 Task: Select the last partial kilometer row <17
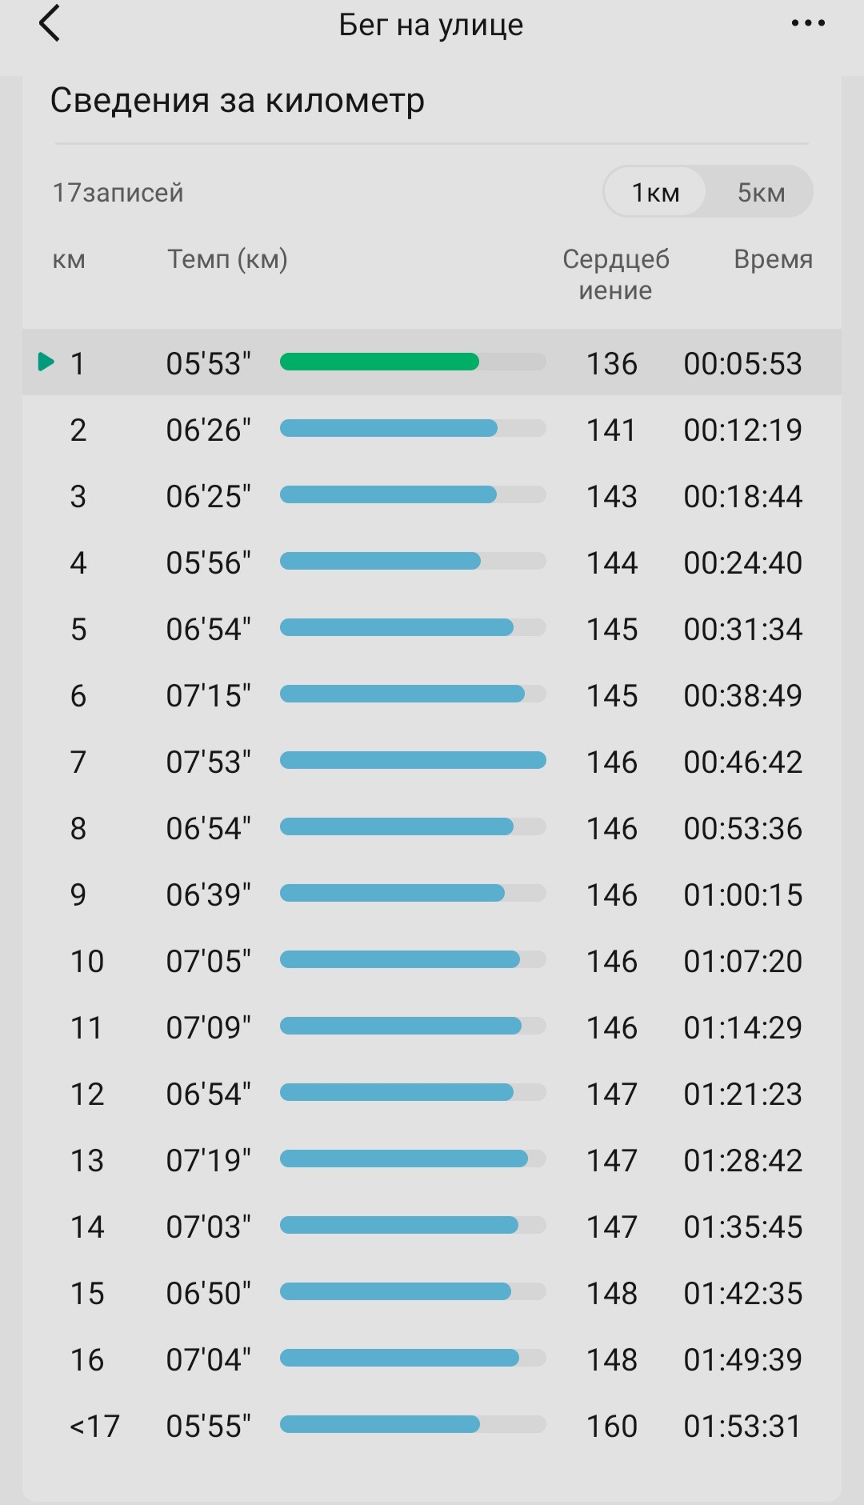pyautogui.click(x=432, y=1426)
